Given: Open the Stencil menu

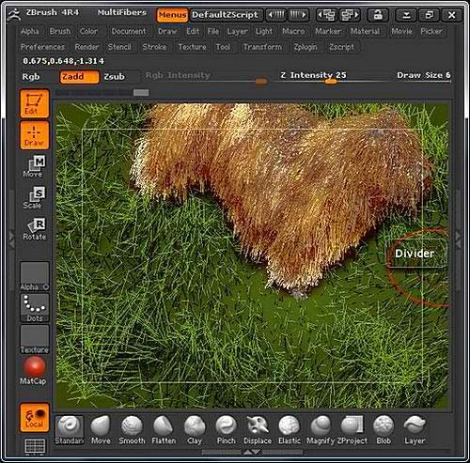Looking at the screenshot, I should point(119,47).
